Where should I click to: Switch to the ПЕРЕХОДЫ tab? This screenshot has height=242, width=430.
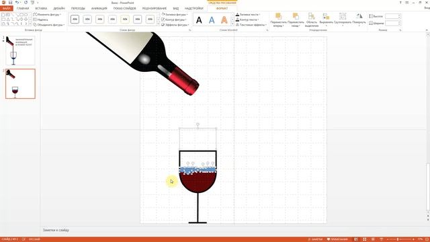78,9
